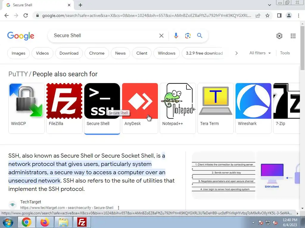Viewport: 305px width, 228px height.
Task: Show hidden system tray icons
Action: (x=253, y=222)
